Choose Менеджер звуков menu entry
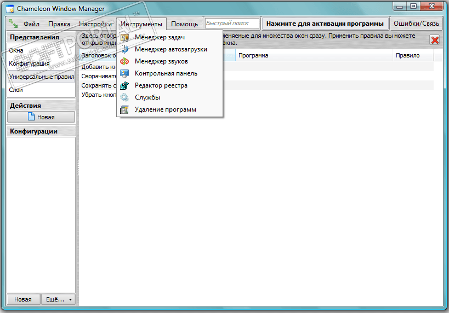This screenshot has width=449, height=313. (170, 61)
